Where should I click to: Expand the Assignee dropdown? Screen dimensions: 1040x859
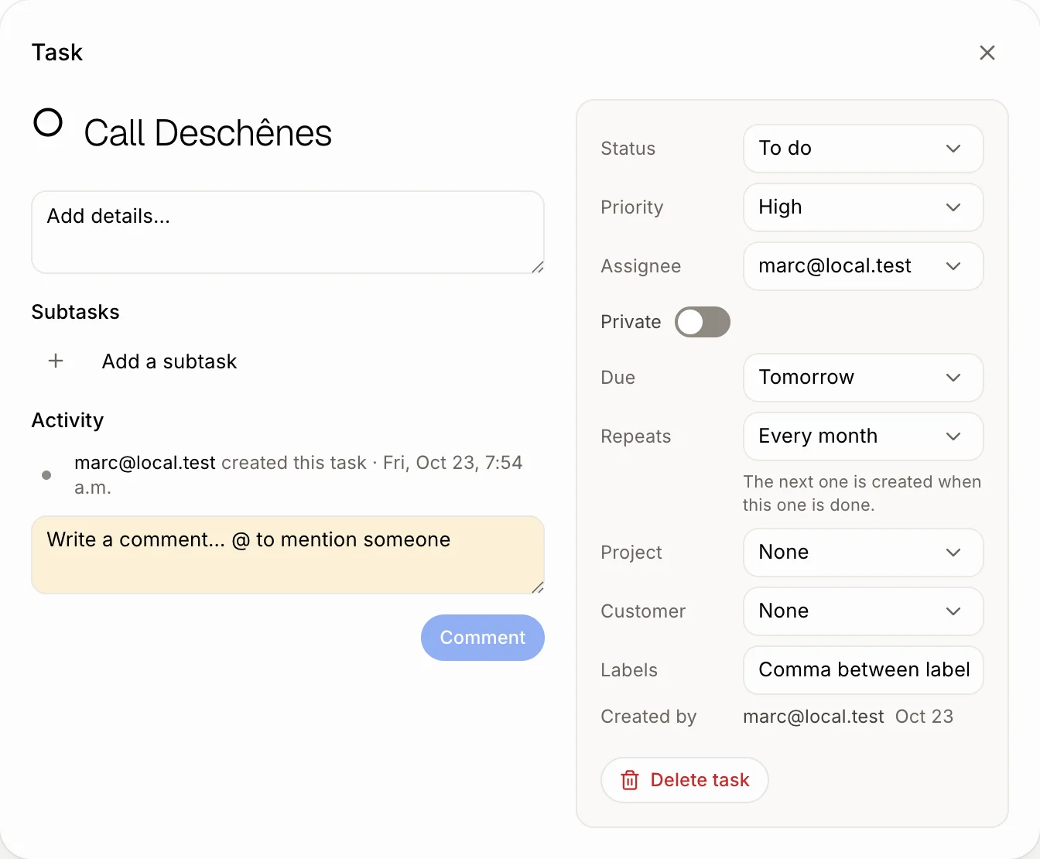click(x=864, y=266)
